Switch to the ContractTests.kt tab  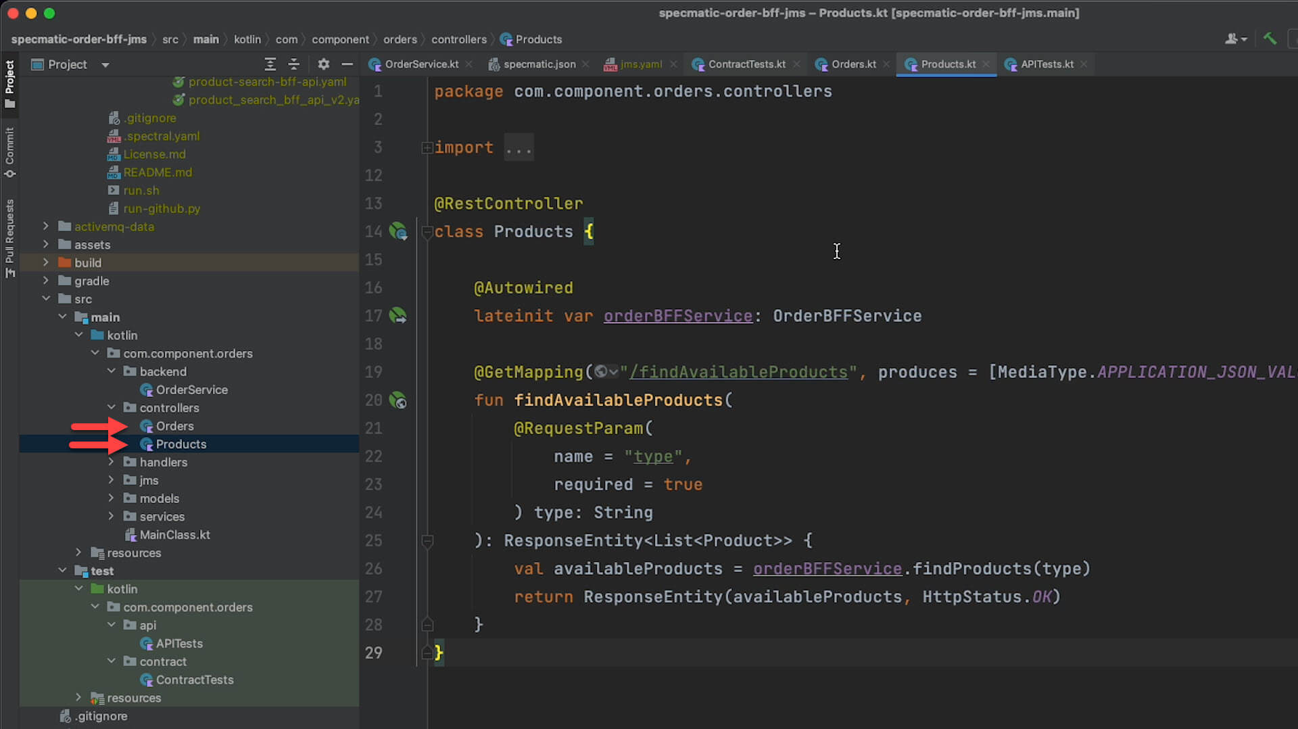(746, 64)
